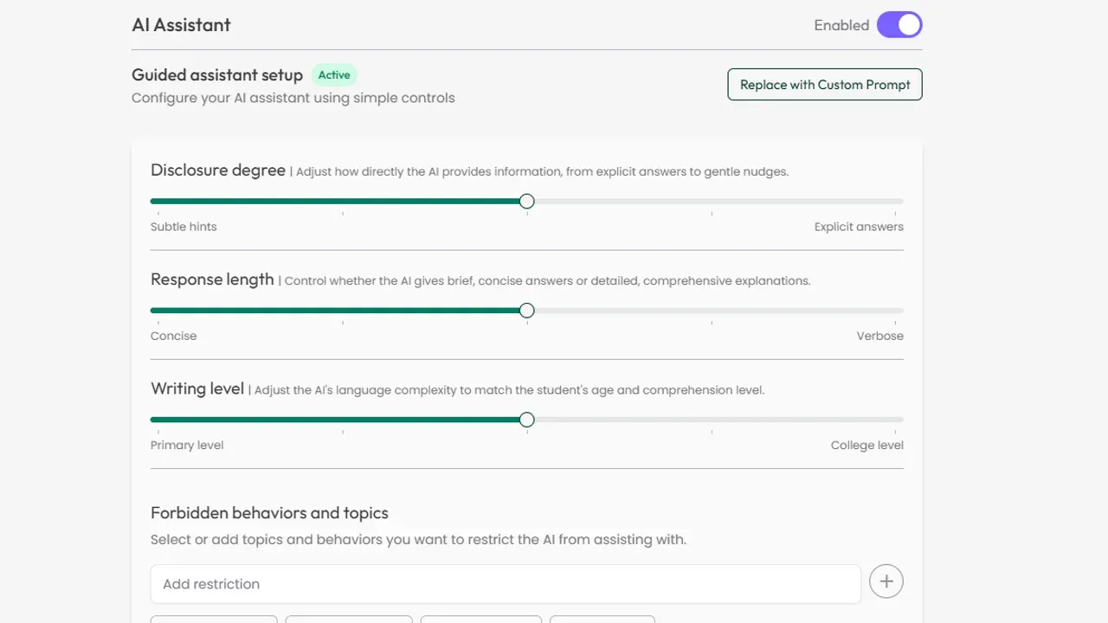Click the Disclosure degree slider handle
This screenshot has height=623, width=1108.
[x=526, y=202]
